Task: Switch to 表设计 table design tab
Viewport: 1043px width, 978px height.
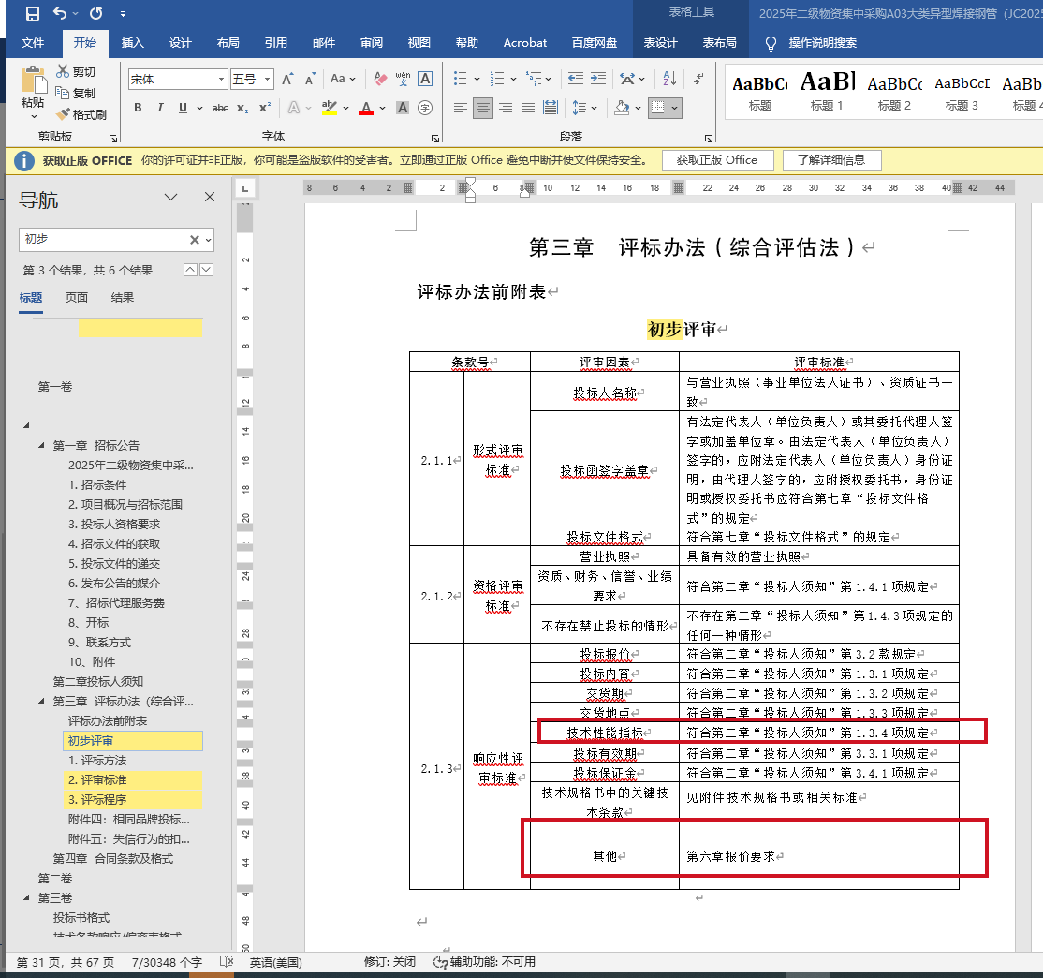Action: point(660,42)
